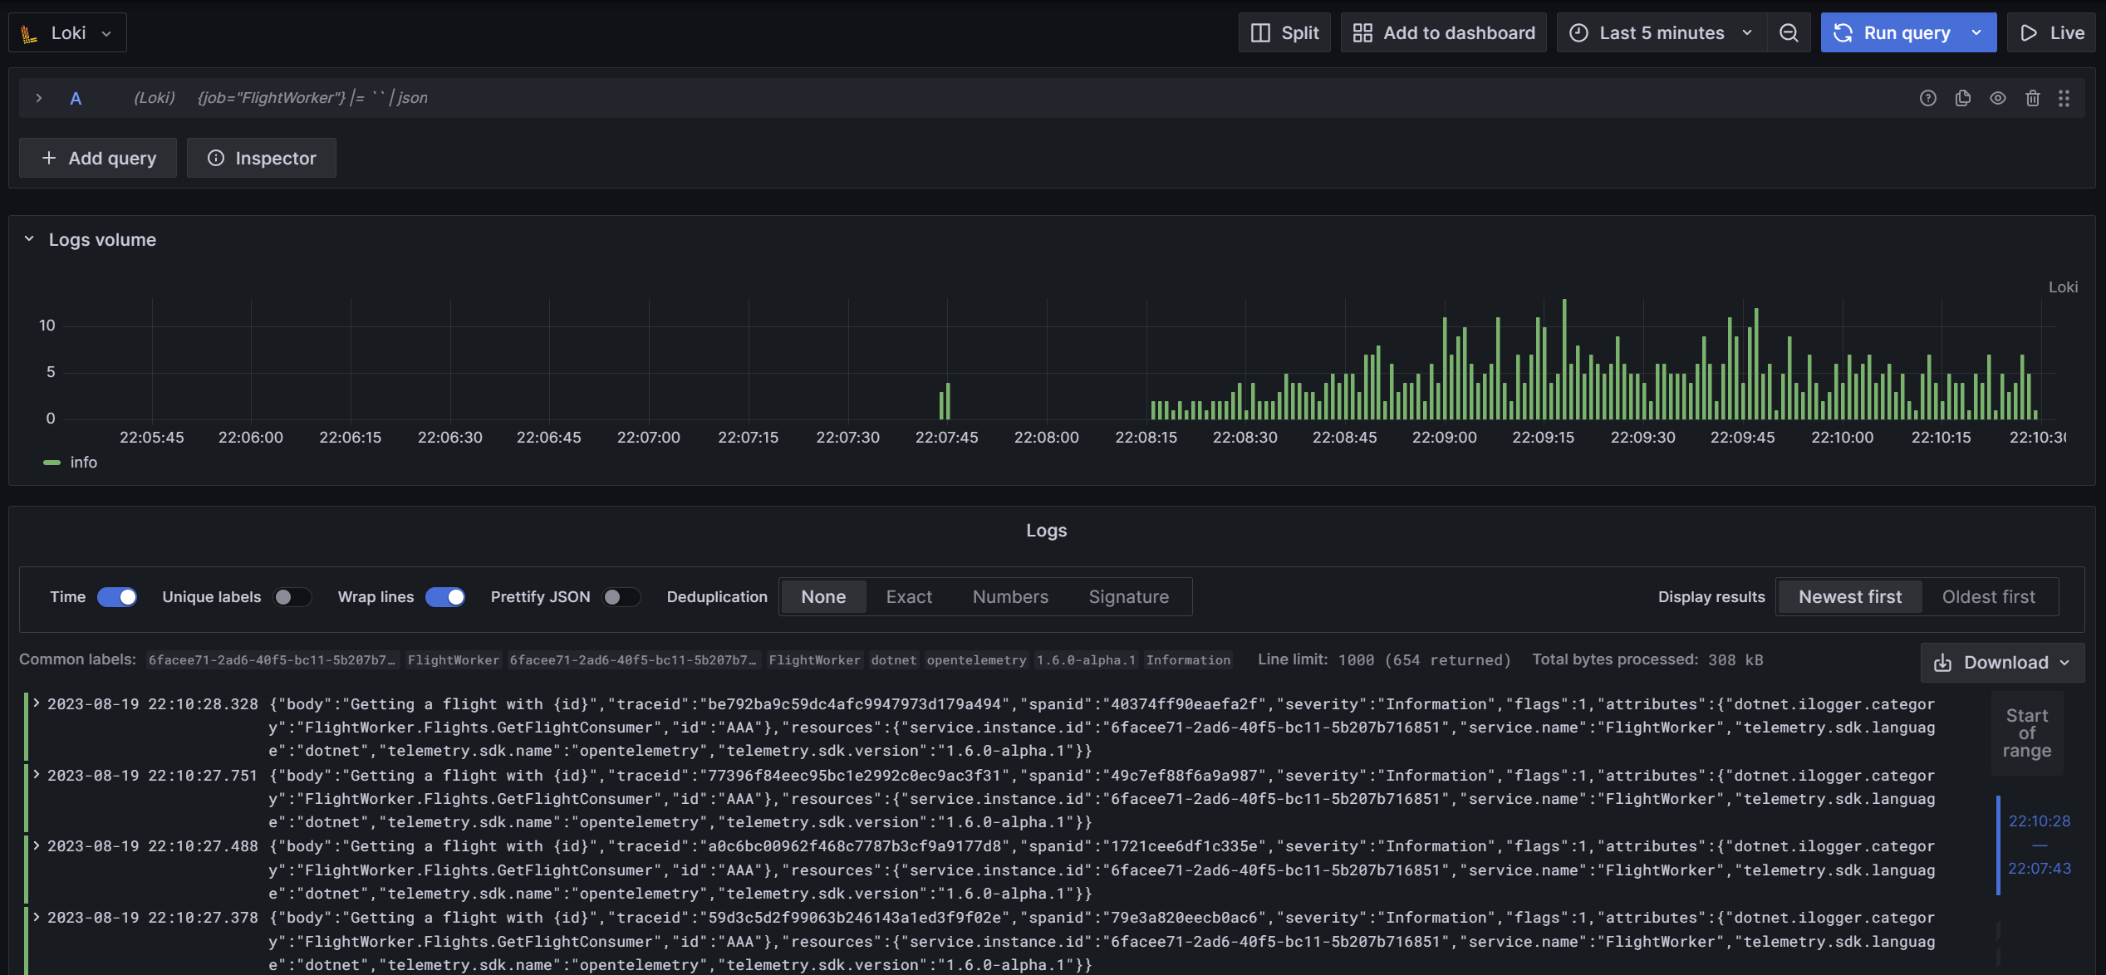Click the drag handle icon for query A
This screenshot has width=2106, height=975.
pos(2064,98)
